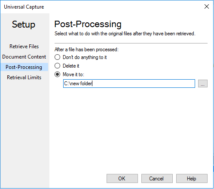Select the "Move it to:" radio button
Screen dimensions: 214x189
(57, 74)
